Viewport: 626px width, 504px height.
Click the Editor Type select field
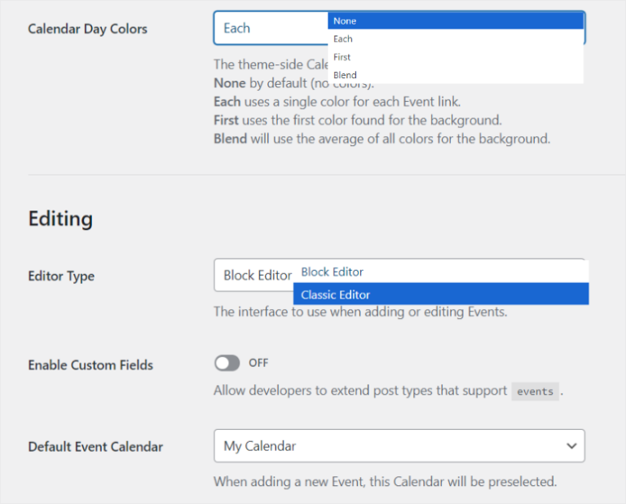coord(253,276)
